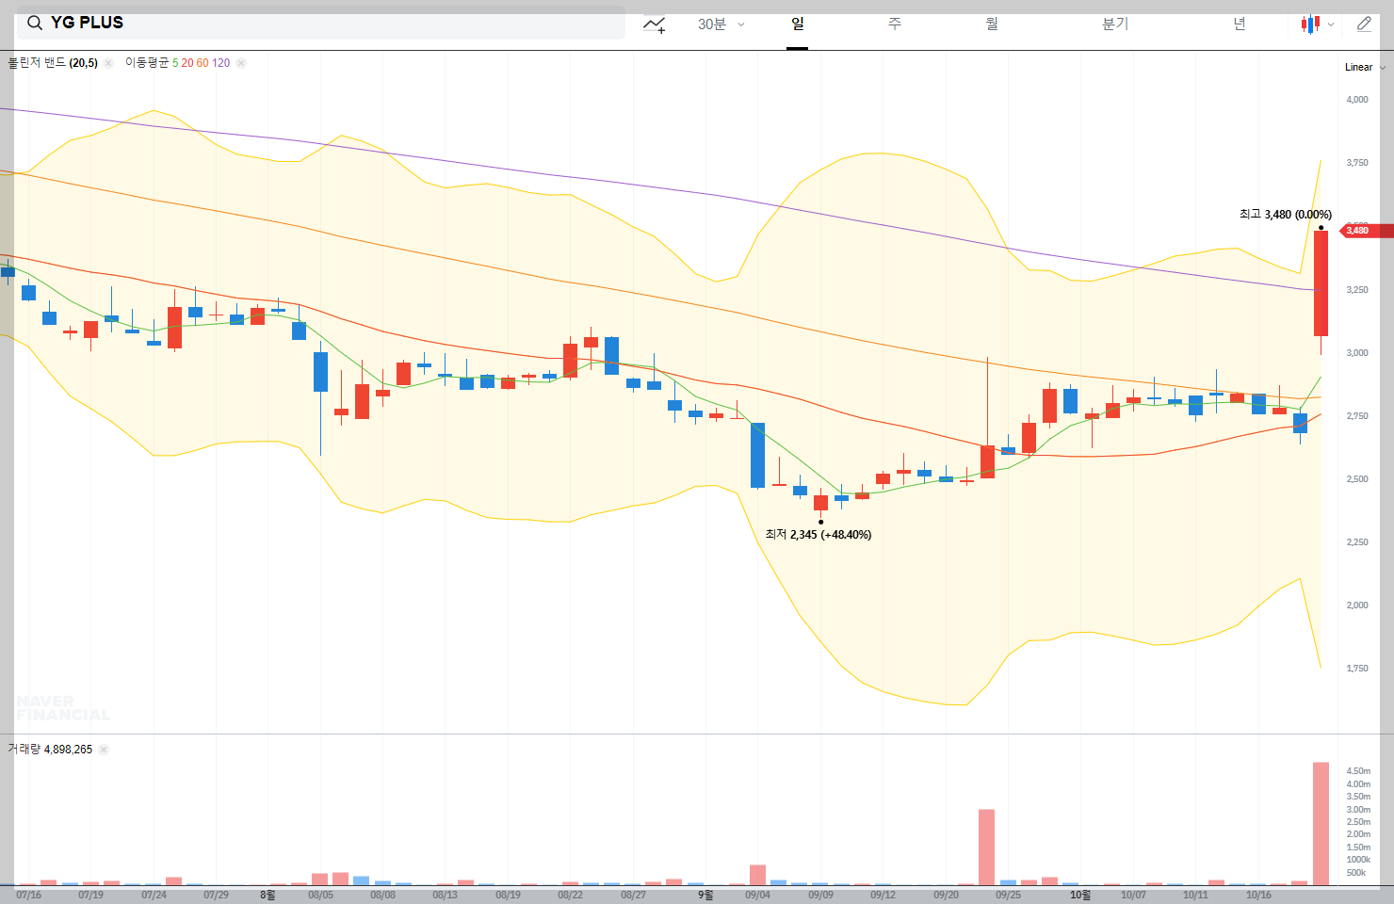Image resolution: width=1394 pixels, height=904 pixels.
Task: Switch to the 월 (monthly) chart tab
Action: 992,24
